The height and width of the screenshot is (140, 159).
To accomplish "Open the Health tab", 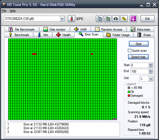I will pos(63,35).
